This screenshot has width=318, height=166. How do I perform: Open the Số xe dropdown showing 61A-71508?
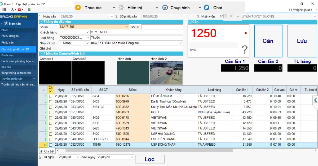[127, 27]
